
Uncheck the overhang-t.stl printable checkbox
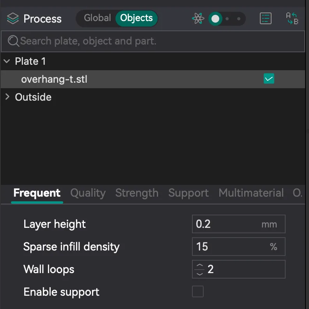269,79
